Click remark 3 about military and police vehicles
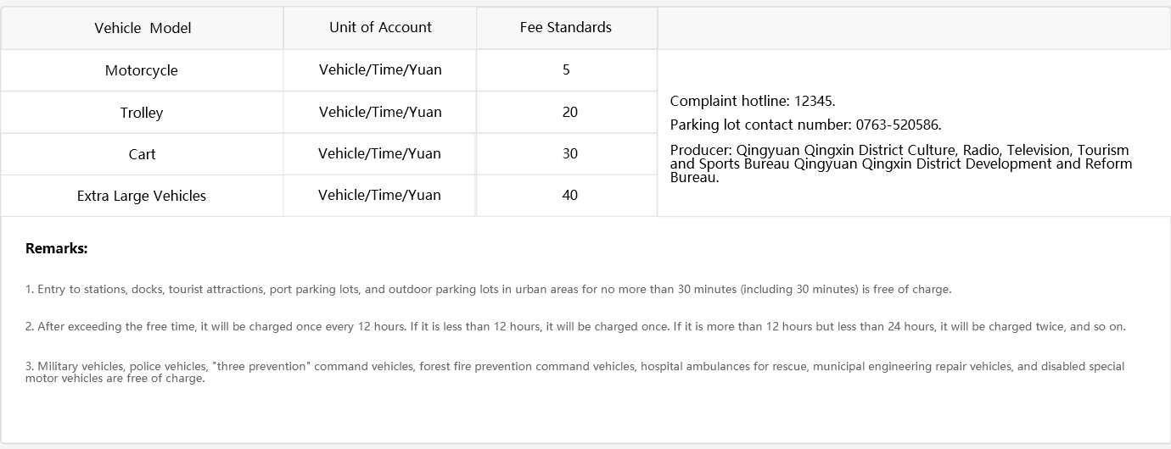Image resolution: width=1171 pixels, height=449 pixels. (574, 372)
